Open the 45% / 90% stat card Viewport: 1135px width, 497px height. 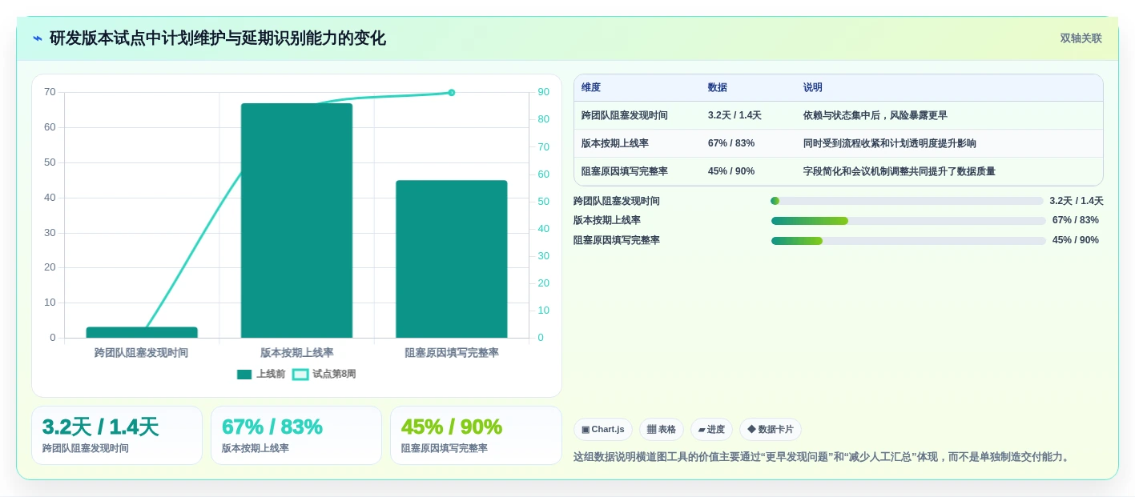[476, 435]
